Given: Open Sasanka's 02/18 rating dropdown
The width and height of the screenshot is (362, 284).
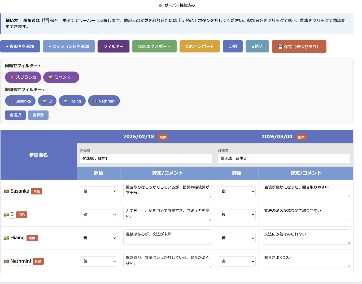Looking at the screenshot, I should pos(98,191).
